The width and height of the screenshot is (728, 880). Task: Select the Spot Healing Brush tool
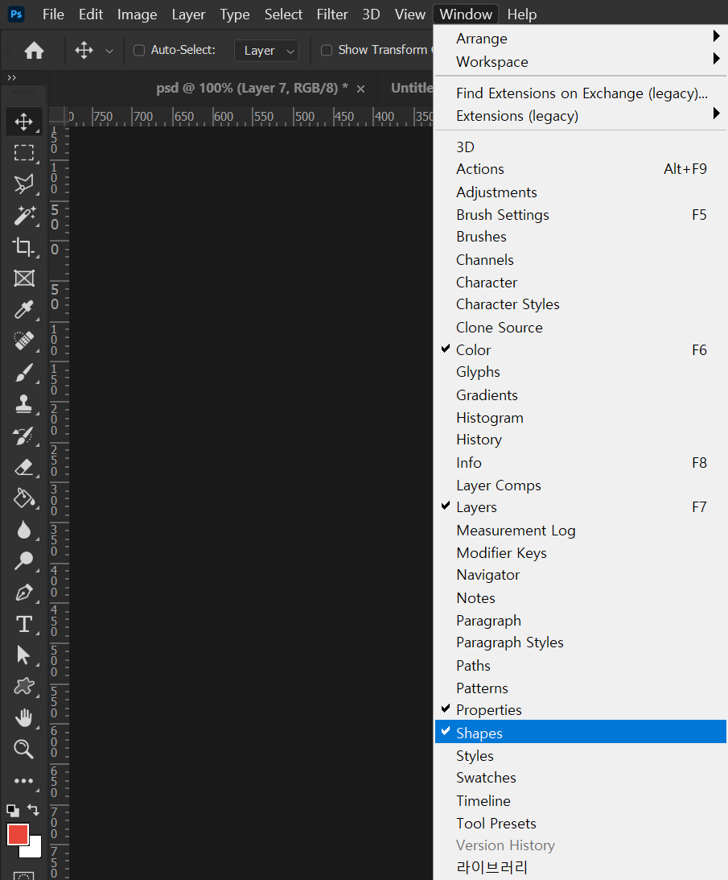23,341
